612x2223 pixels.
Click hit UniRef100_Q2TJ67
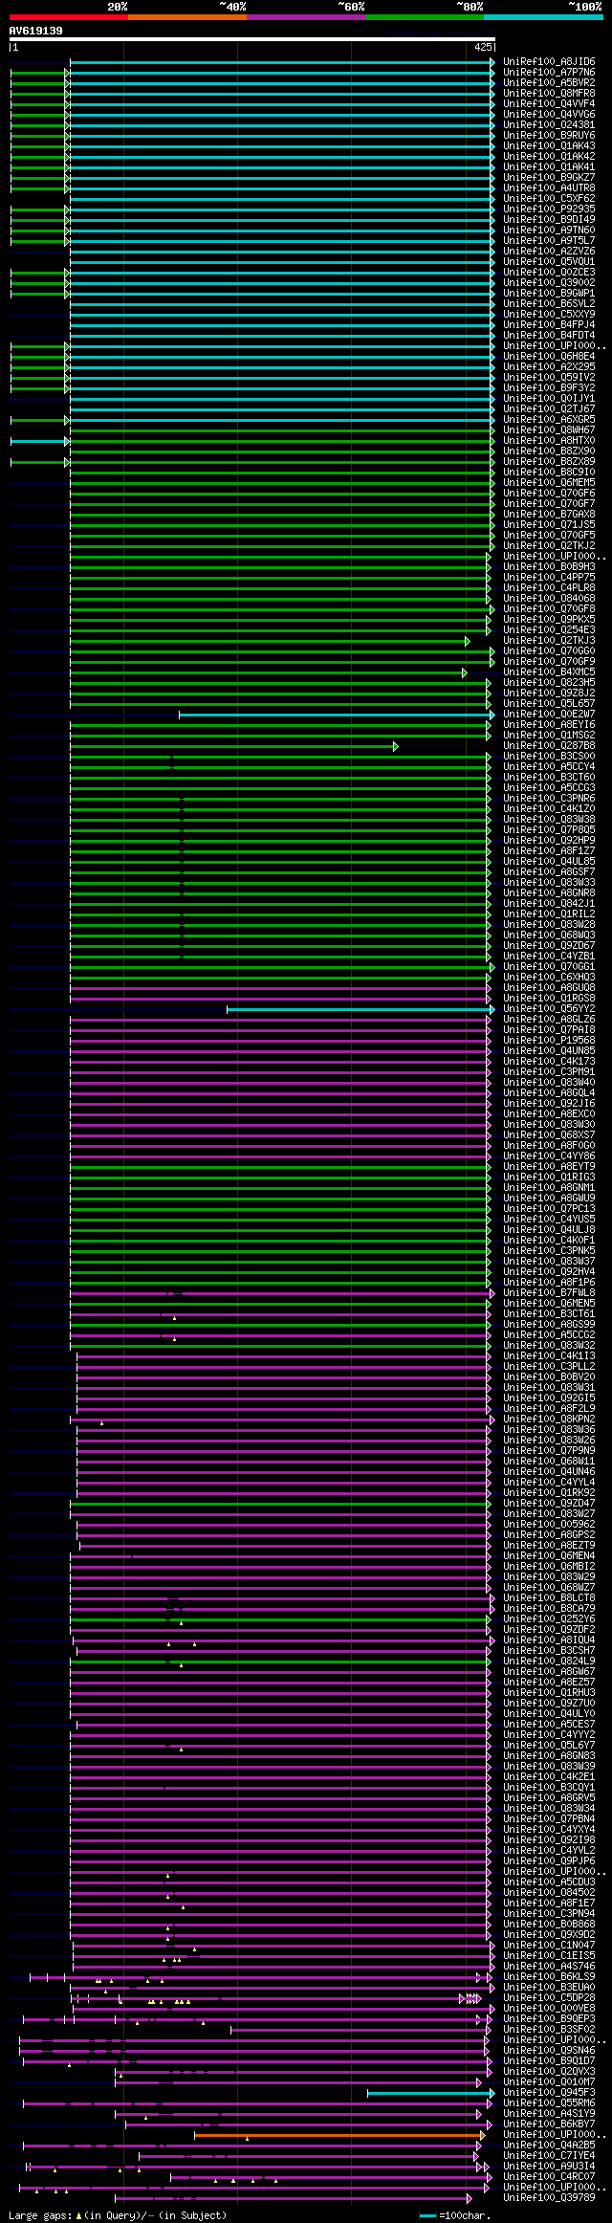click(x=549, y=409)
